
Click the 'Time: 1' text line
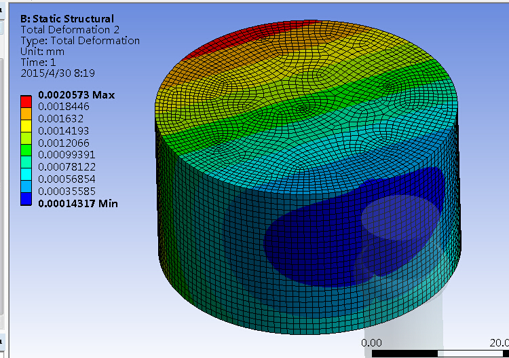38,62
